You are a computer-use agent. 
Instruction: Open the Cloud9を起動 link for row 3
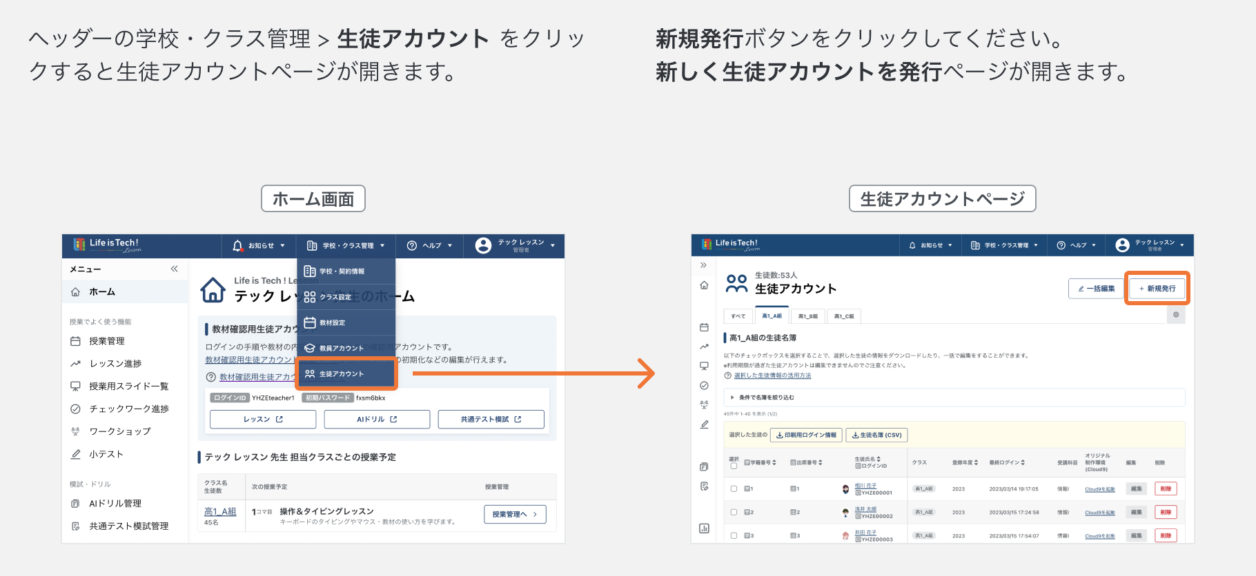pyautogui.click(x=1099, y=535)
